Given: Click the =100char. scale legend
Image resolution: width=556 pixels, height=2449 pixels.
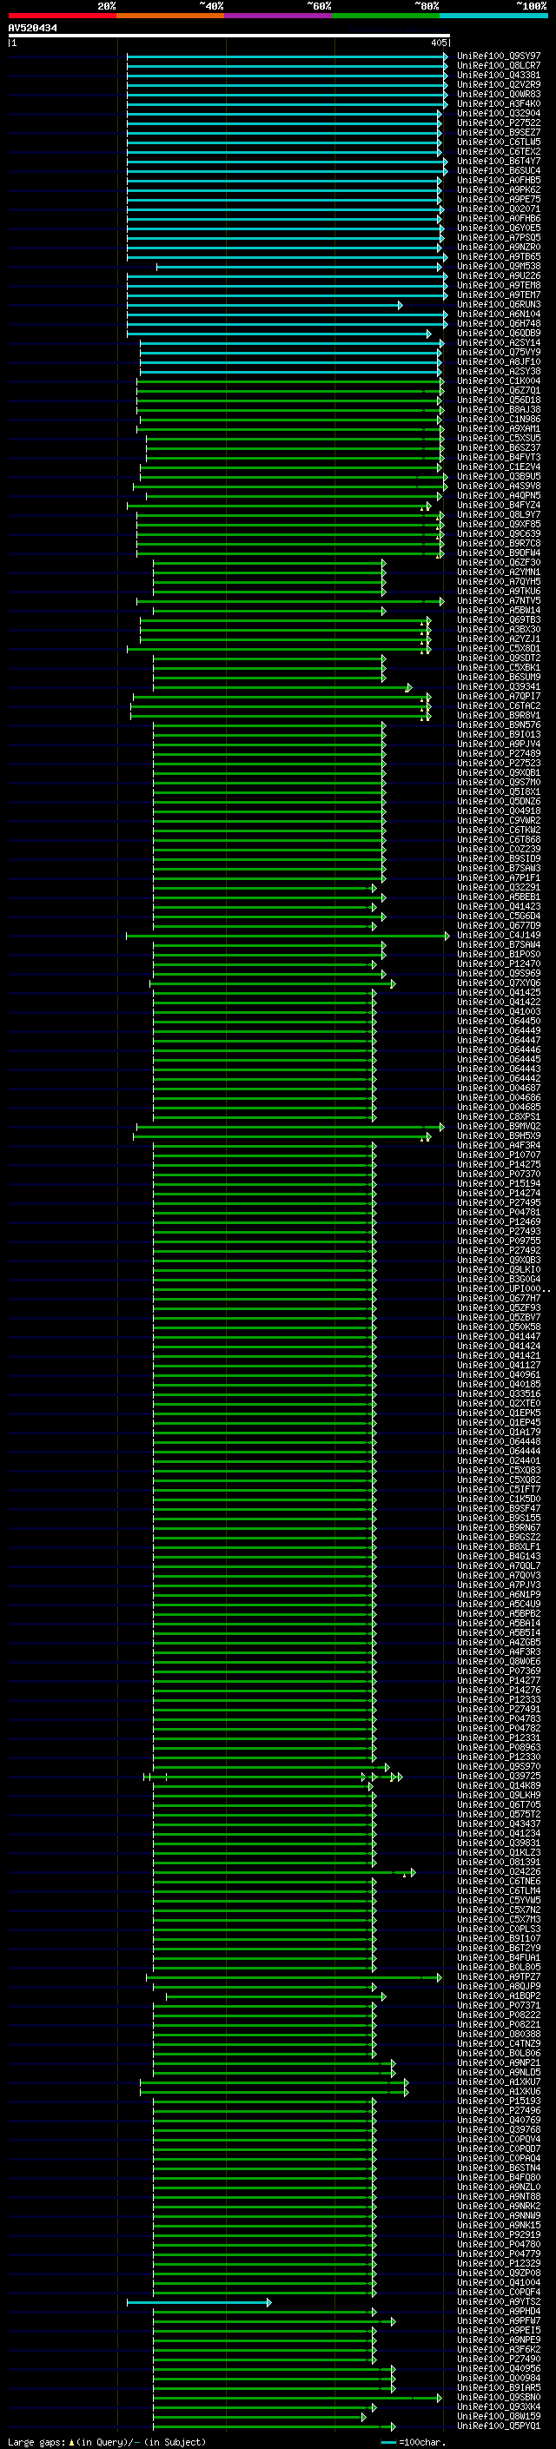Looking at the screenshot, I should 414,2441.
